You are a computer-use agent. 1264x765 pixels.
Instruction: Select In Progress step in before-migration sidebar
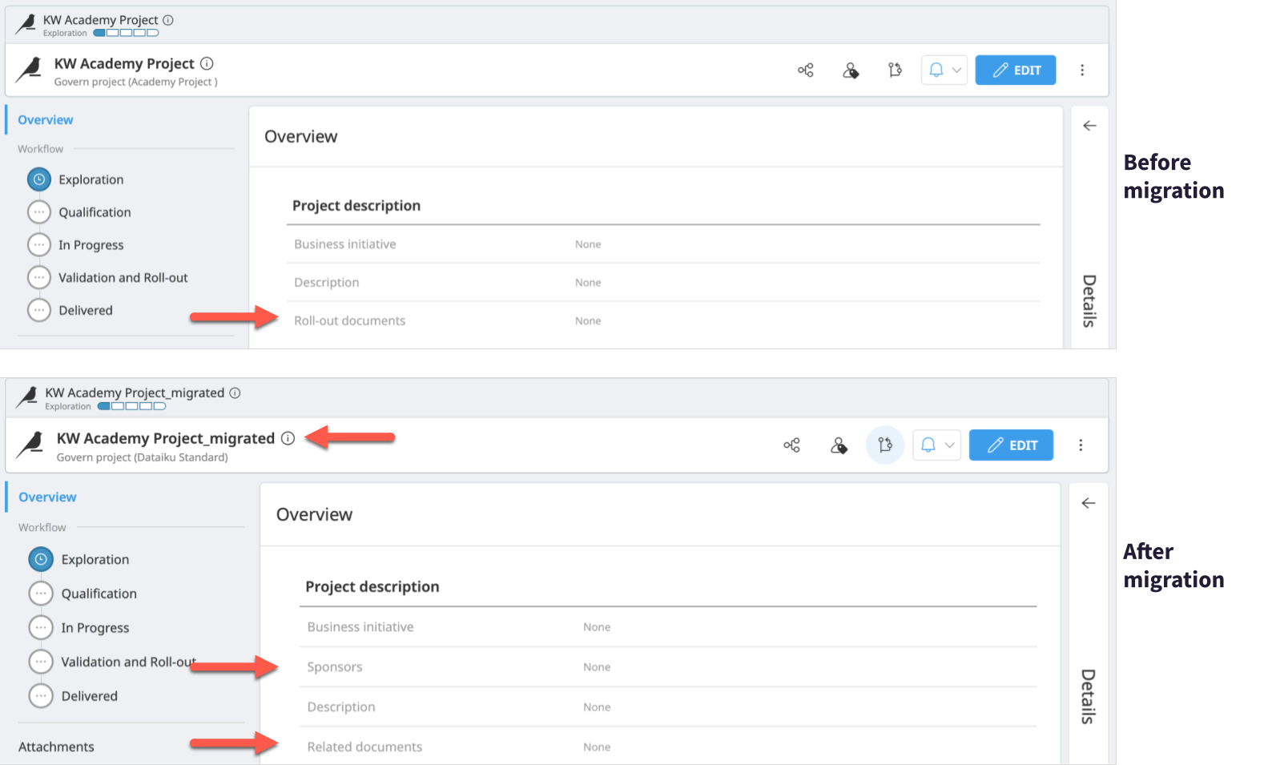click(75, 245)
